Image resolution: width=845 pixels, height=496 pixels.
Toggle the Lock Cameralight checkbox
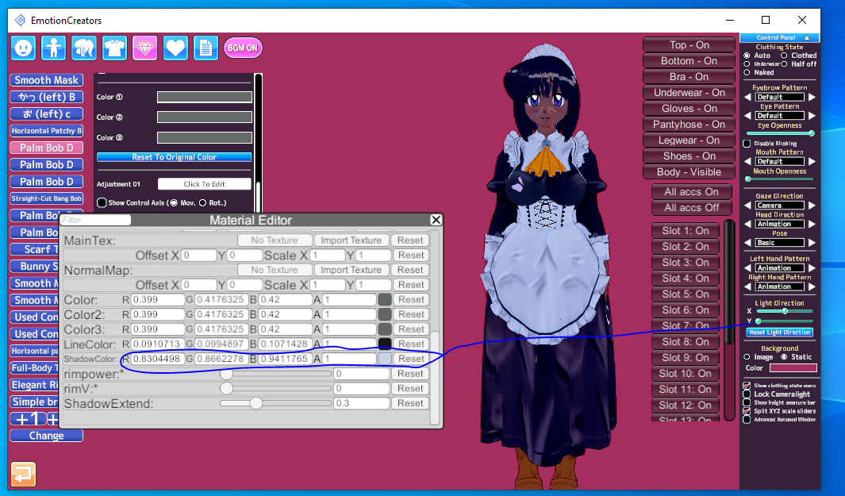pos(747,394)
